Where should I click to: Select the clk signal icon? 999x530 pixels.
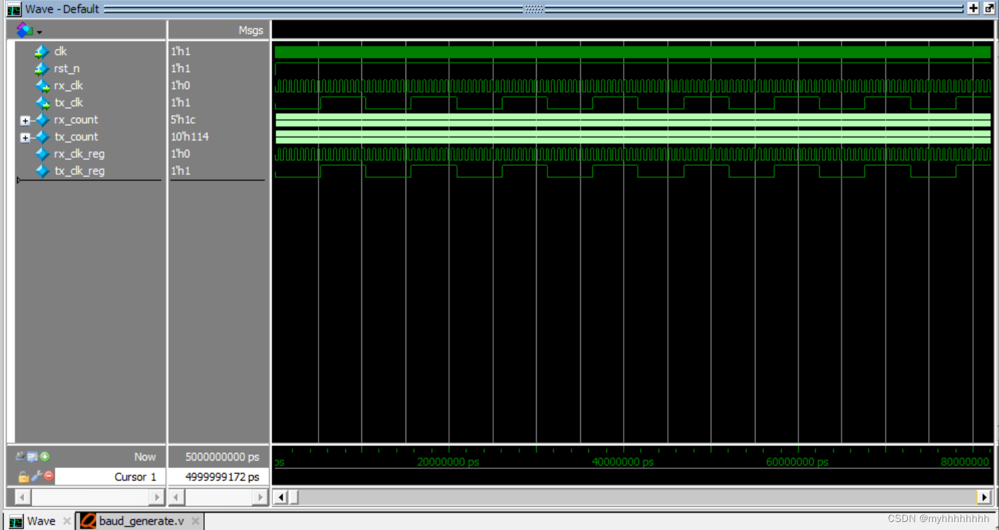click(41, 52)
